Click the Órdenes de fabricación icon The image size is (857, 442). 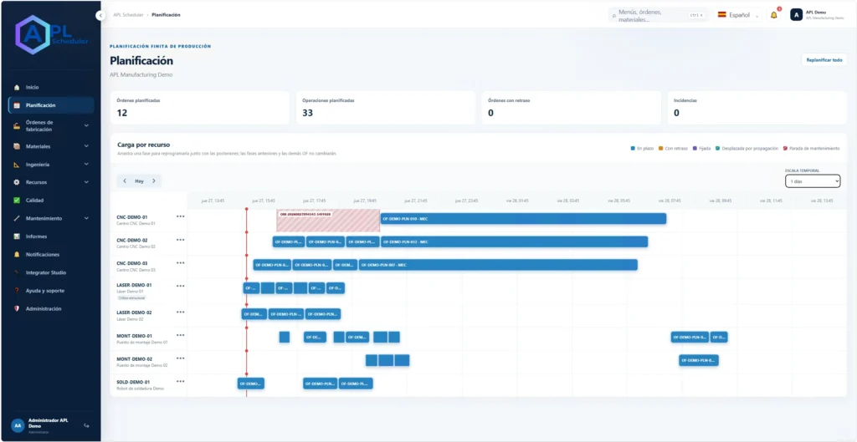17,125
